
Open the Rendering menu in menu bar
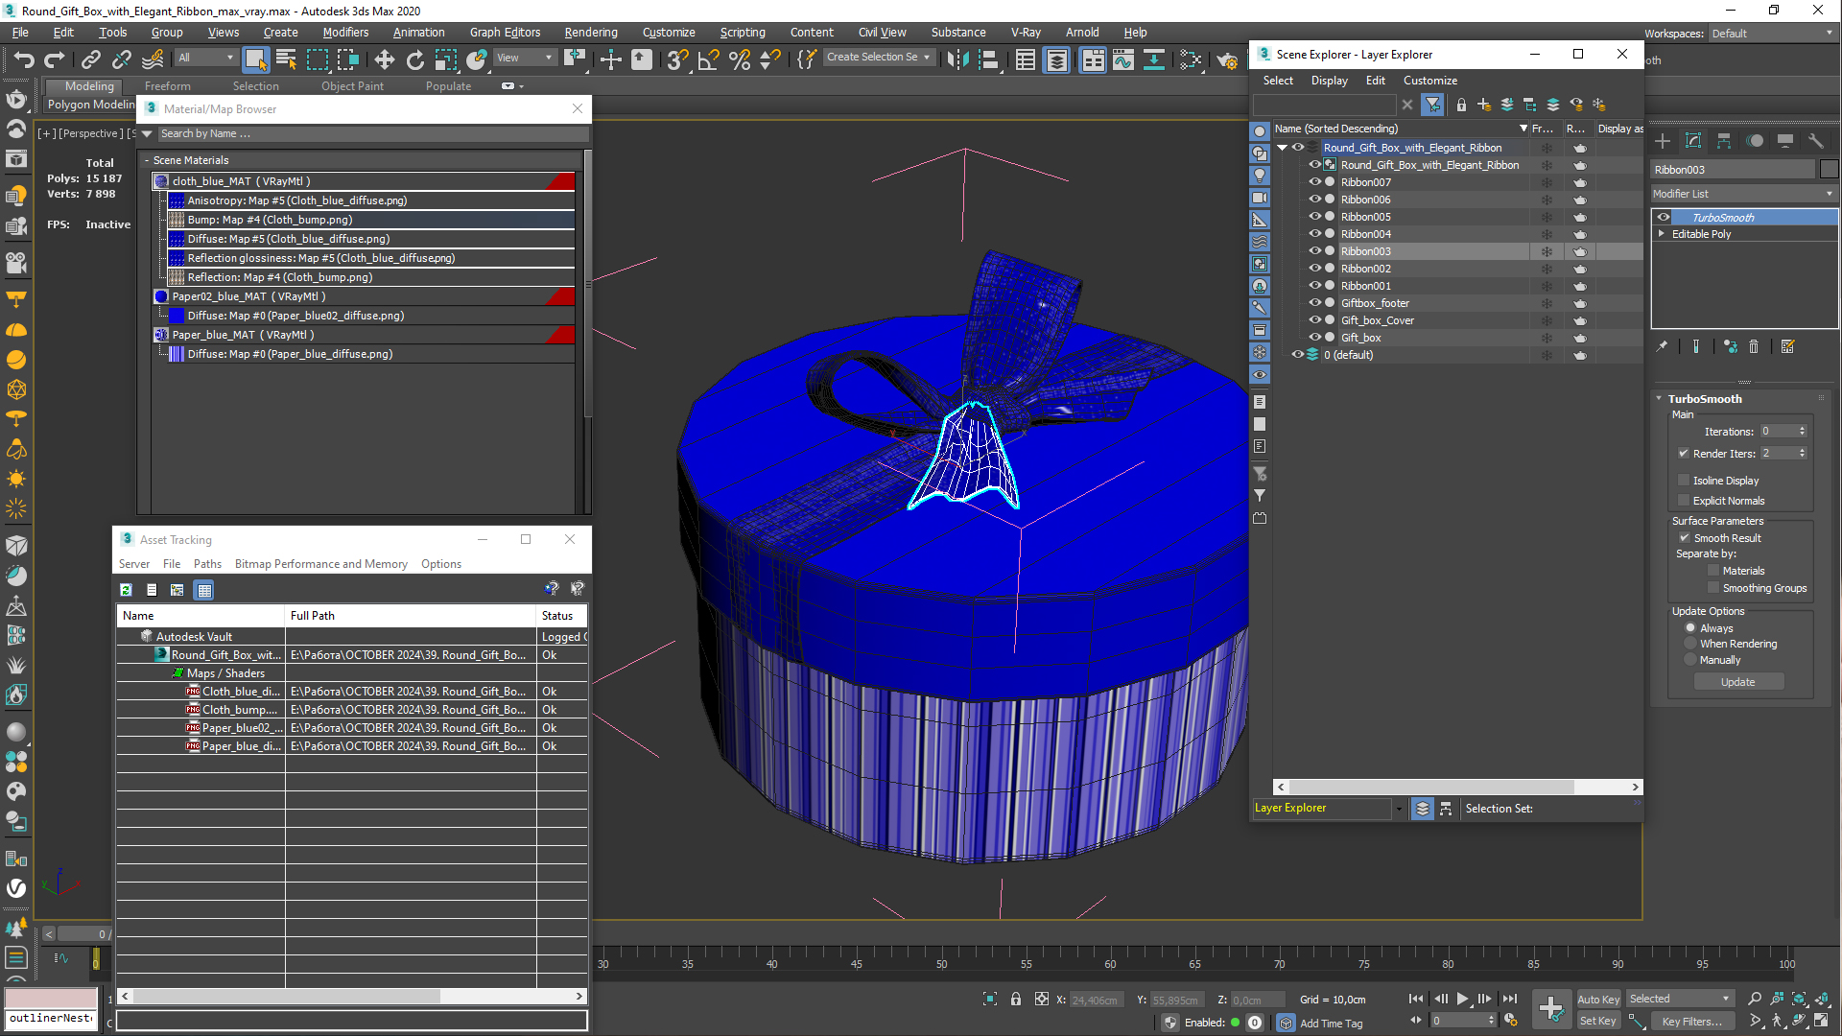click(591, 32)
